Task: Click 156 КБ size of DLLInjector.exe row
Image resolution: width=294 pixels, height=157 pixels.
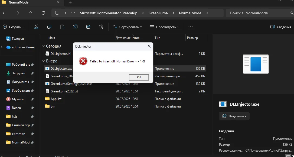Action: [x=200, y=68]
